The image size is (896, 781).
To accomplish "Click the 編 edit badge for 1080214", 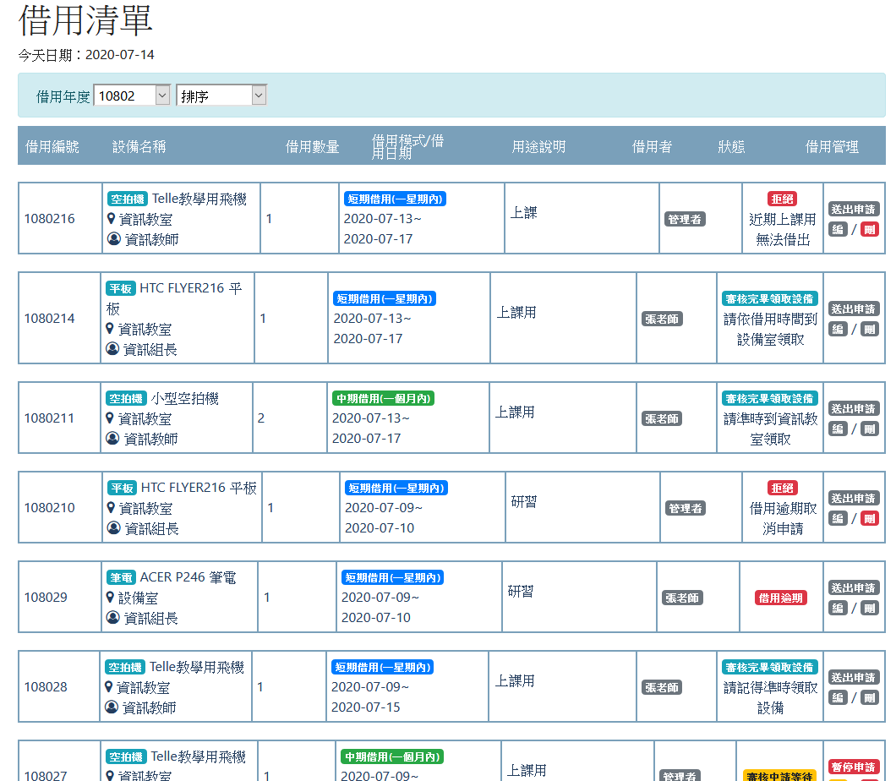I will pyautogui.click(x=838, y=329).
